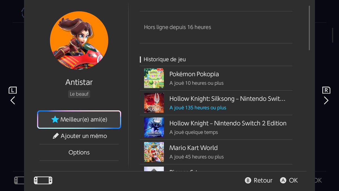Click the blue 135 heures playtime text
This screenshot has width=339, height=191.
tap(198, 108)
